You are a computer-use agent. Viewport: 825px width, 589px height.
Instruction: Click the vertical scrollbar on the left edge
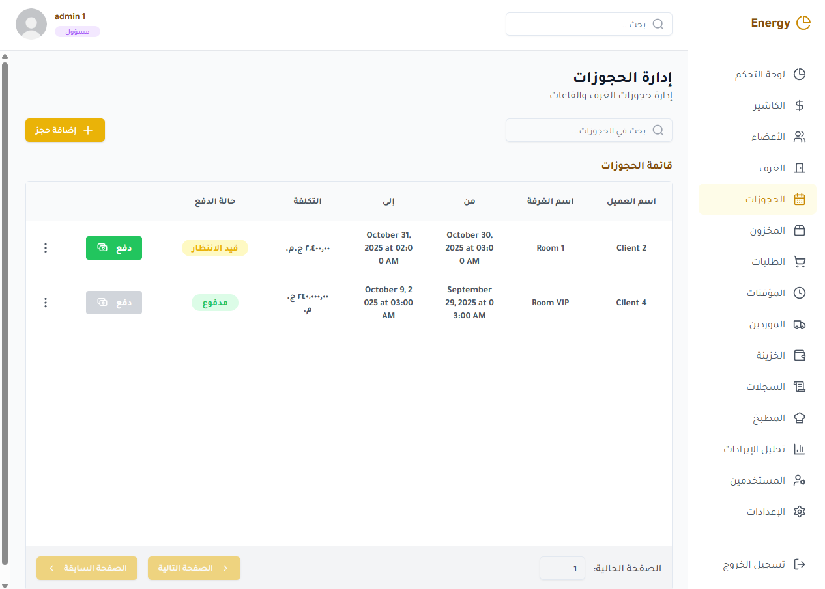5,312
